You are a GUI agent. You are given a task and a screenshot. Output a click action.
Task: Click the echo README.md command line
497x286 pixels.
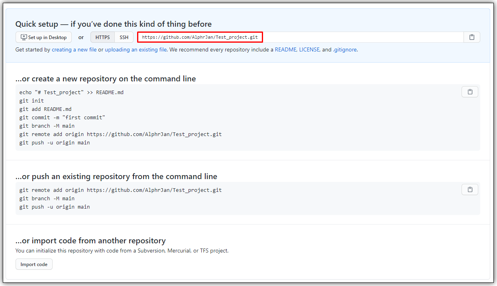coord(71,93)
